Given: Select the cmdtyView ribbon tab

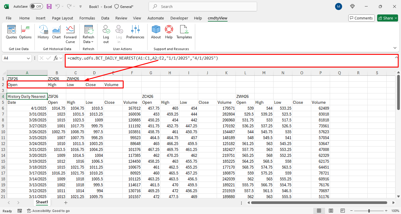Looking at the screenshot, I should [218, 18].
